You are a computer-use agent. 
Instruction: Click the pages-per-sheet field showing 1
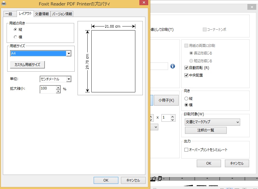[166, 118]
